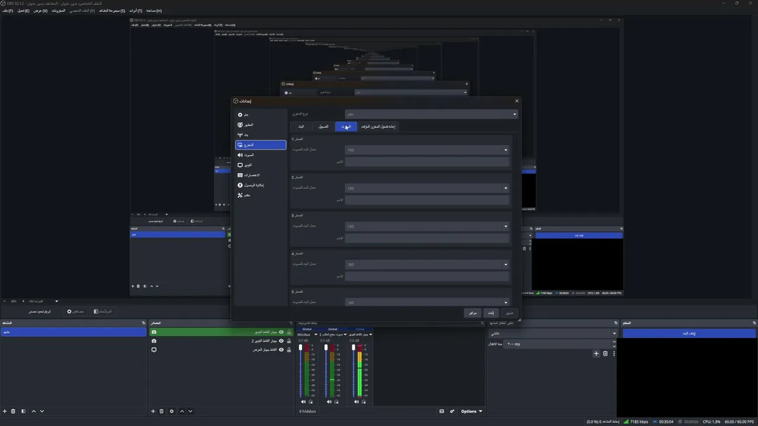This screenshot has width=758, height=426.
Task: Click the Apply button in settings dialog
Action: pos(509,313)
